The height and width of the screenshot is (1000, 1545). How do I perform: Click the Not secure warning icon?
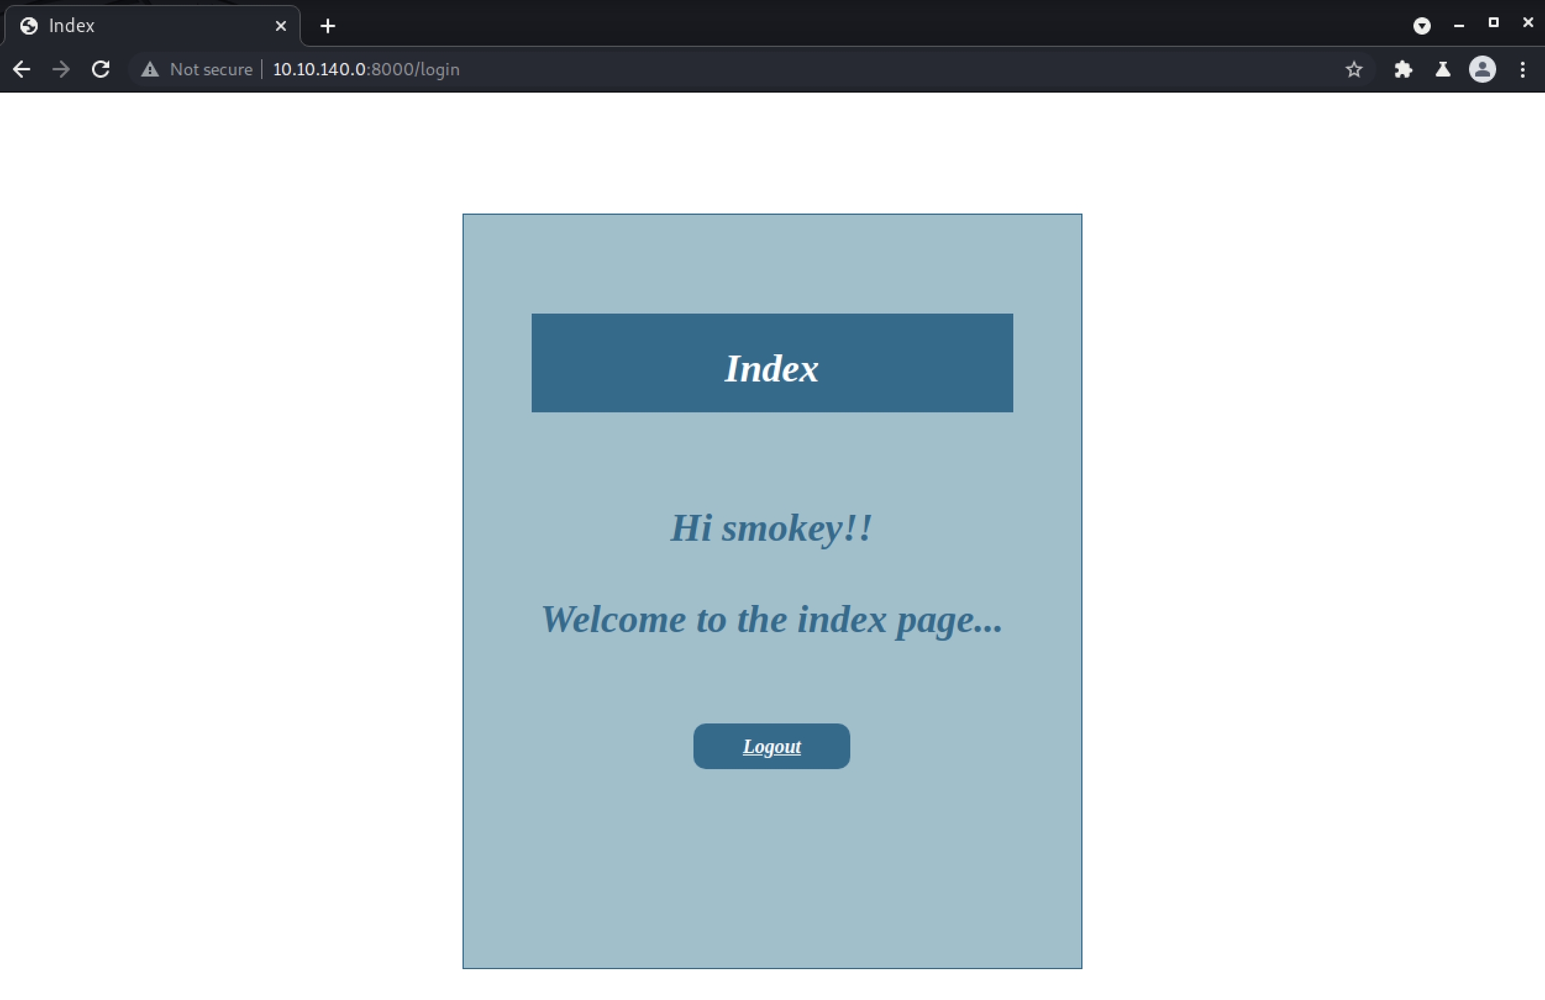[150, 69]
